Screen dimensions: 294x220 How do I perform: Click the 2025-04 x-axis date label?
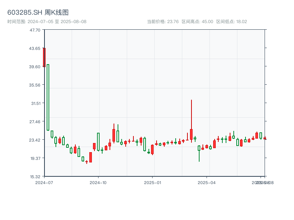[206, 182]
